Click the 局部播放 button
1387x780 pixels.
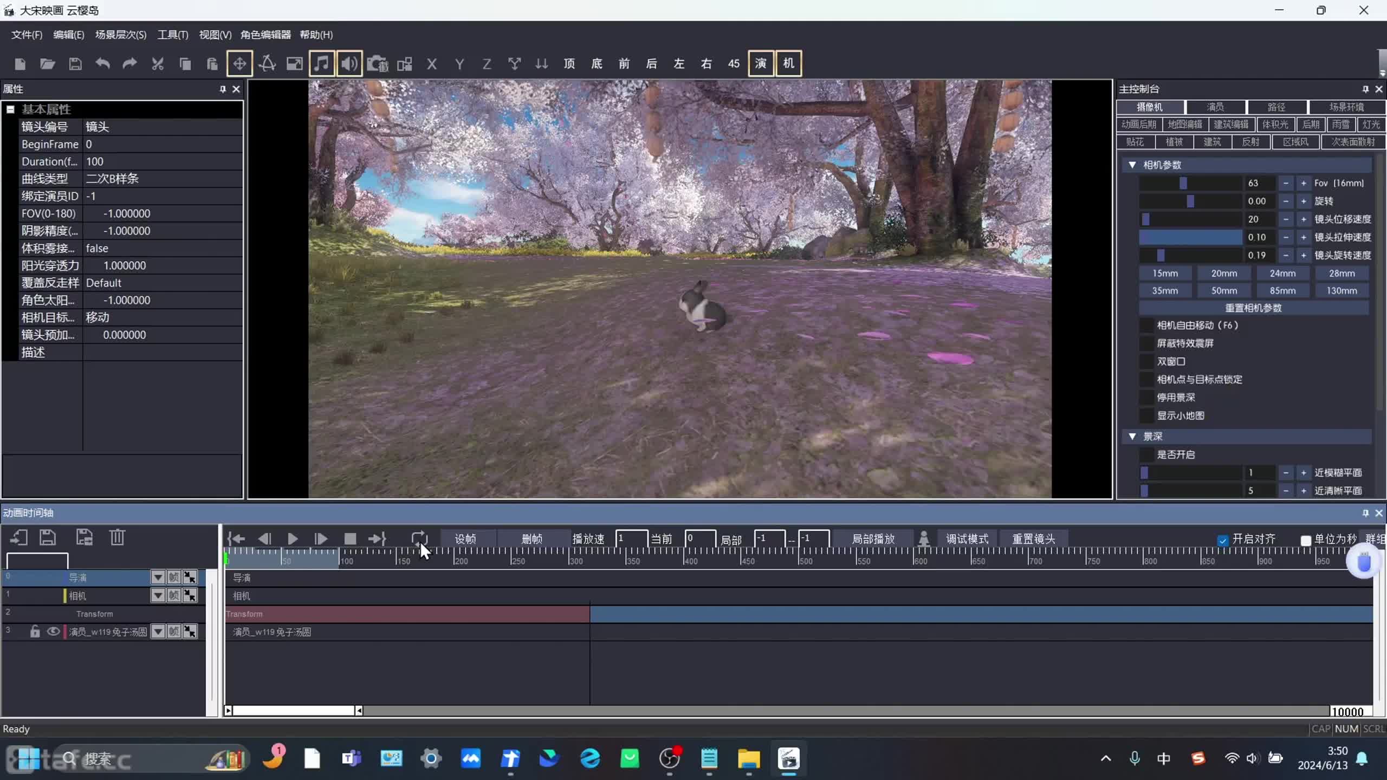873,539
